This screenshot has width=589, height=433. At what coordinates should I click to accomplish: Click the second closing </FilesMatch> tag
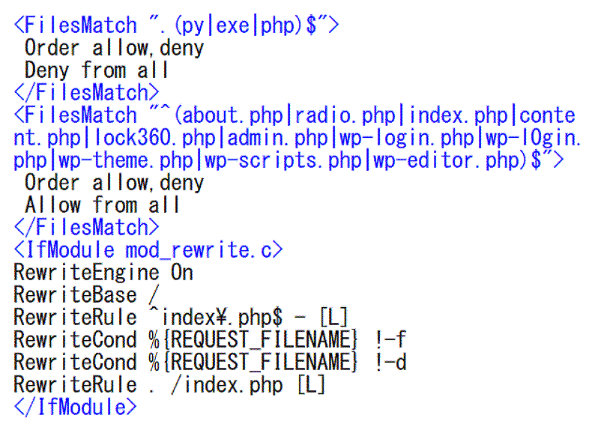[x=86, y=227]
